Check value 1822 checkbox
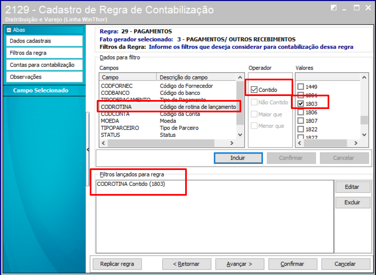376x275 pixels. pyautogui.click(x=301, y=129)
